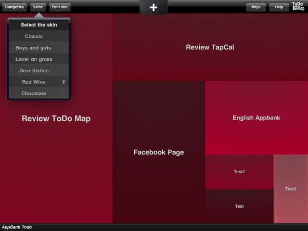
Task: Switch to the Dear Sixties skin
Action: (x=39, y=71)
